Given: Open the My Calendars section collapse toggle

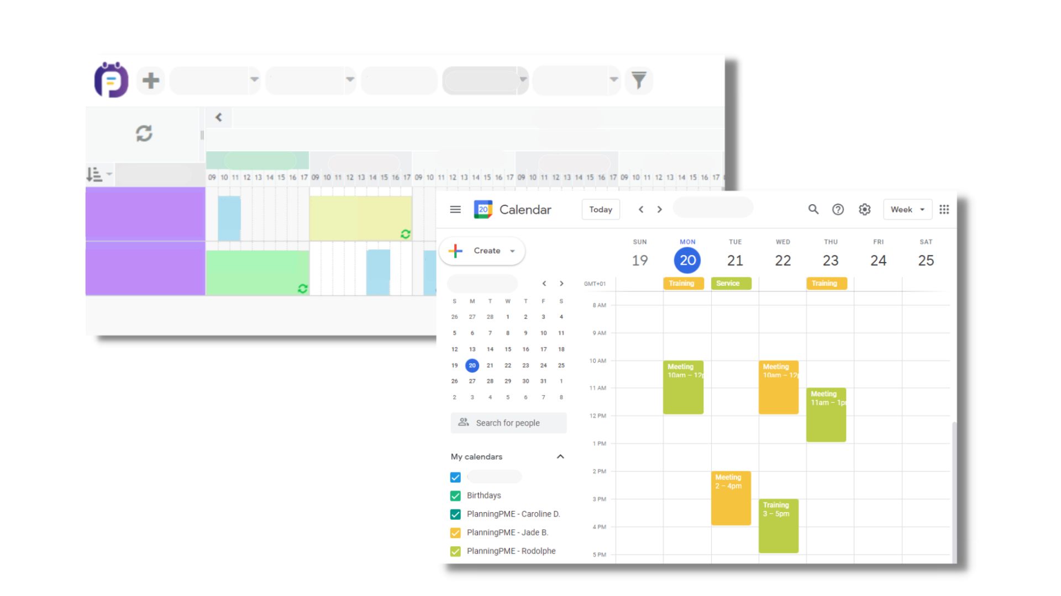Looking at the screenshot, I should pyautogui.click(x=560, y=456).
